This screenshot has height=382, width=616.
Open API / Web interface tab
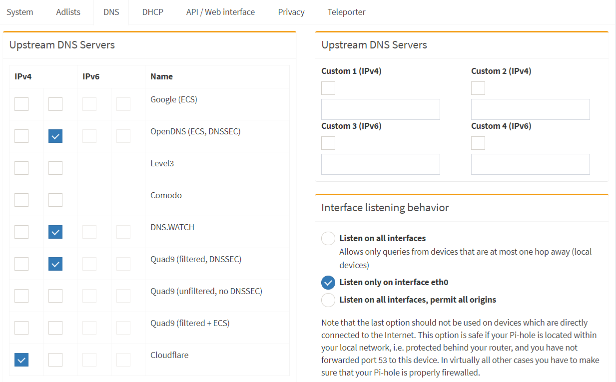click(x=220, y=12)
